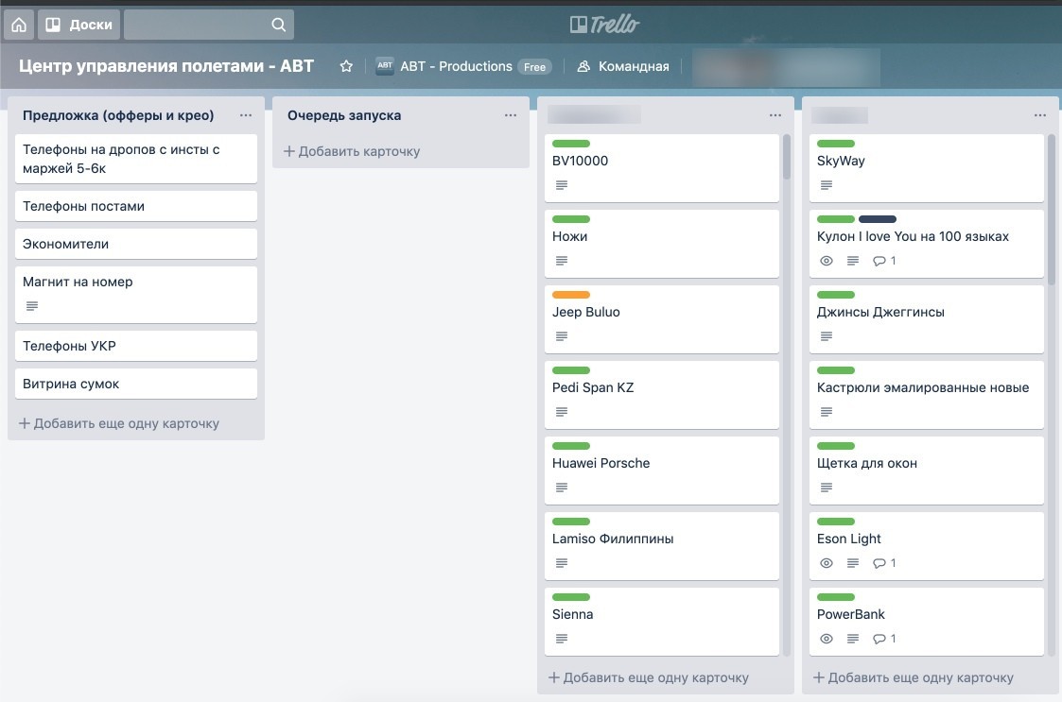1062x702 pixels.
Task: Open the Витрина сумок card
Action: (136, 384)
